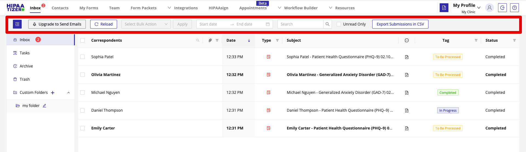Screen dimensions: 526x152
Task: Edit the 'my folder' name pencil icon
Action: (x=44, y=106)
